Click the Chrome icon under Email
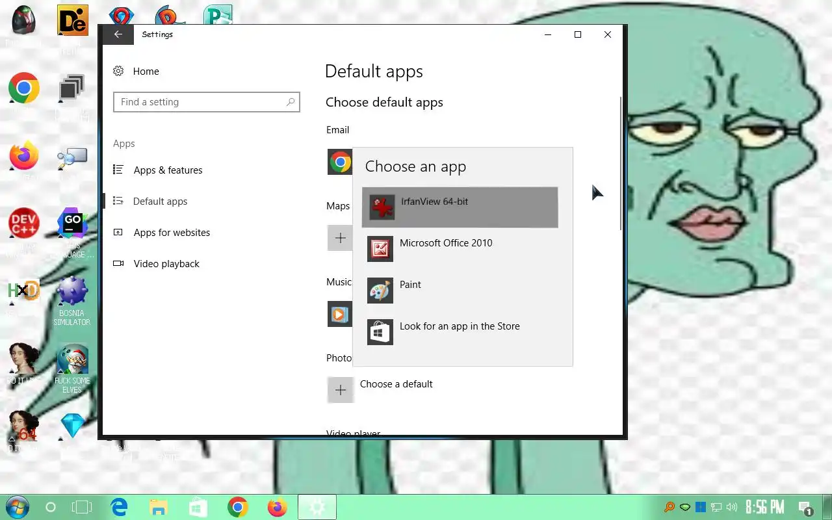 tap(339, 162)
